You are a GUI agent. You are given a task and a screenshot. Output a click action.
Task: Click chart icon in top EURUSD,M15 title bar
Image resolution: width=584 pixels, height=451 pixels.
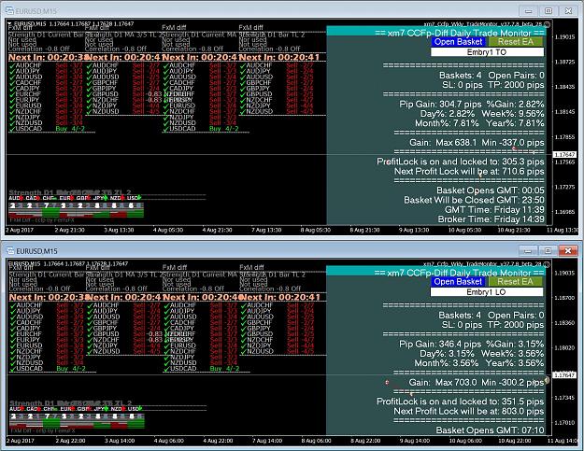pos(9,11)
